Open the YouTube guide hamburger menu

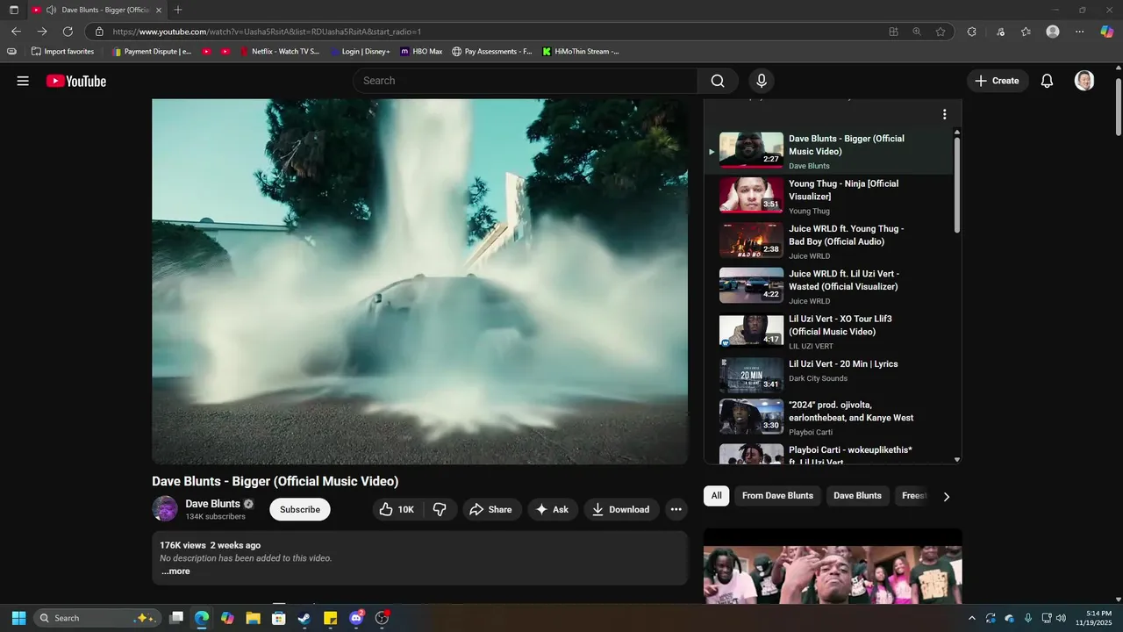(23, 81)
